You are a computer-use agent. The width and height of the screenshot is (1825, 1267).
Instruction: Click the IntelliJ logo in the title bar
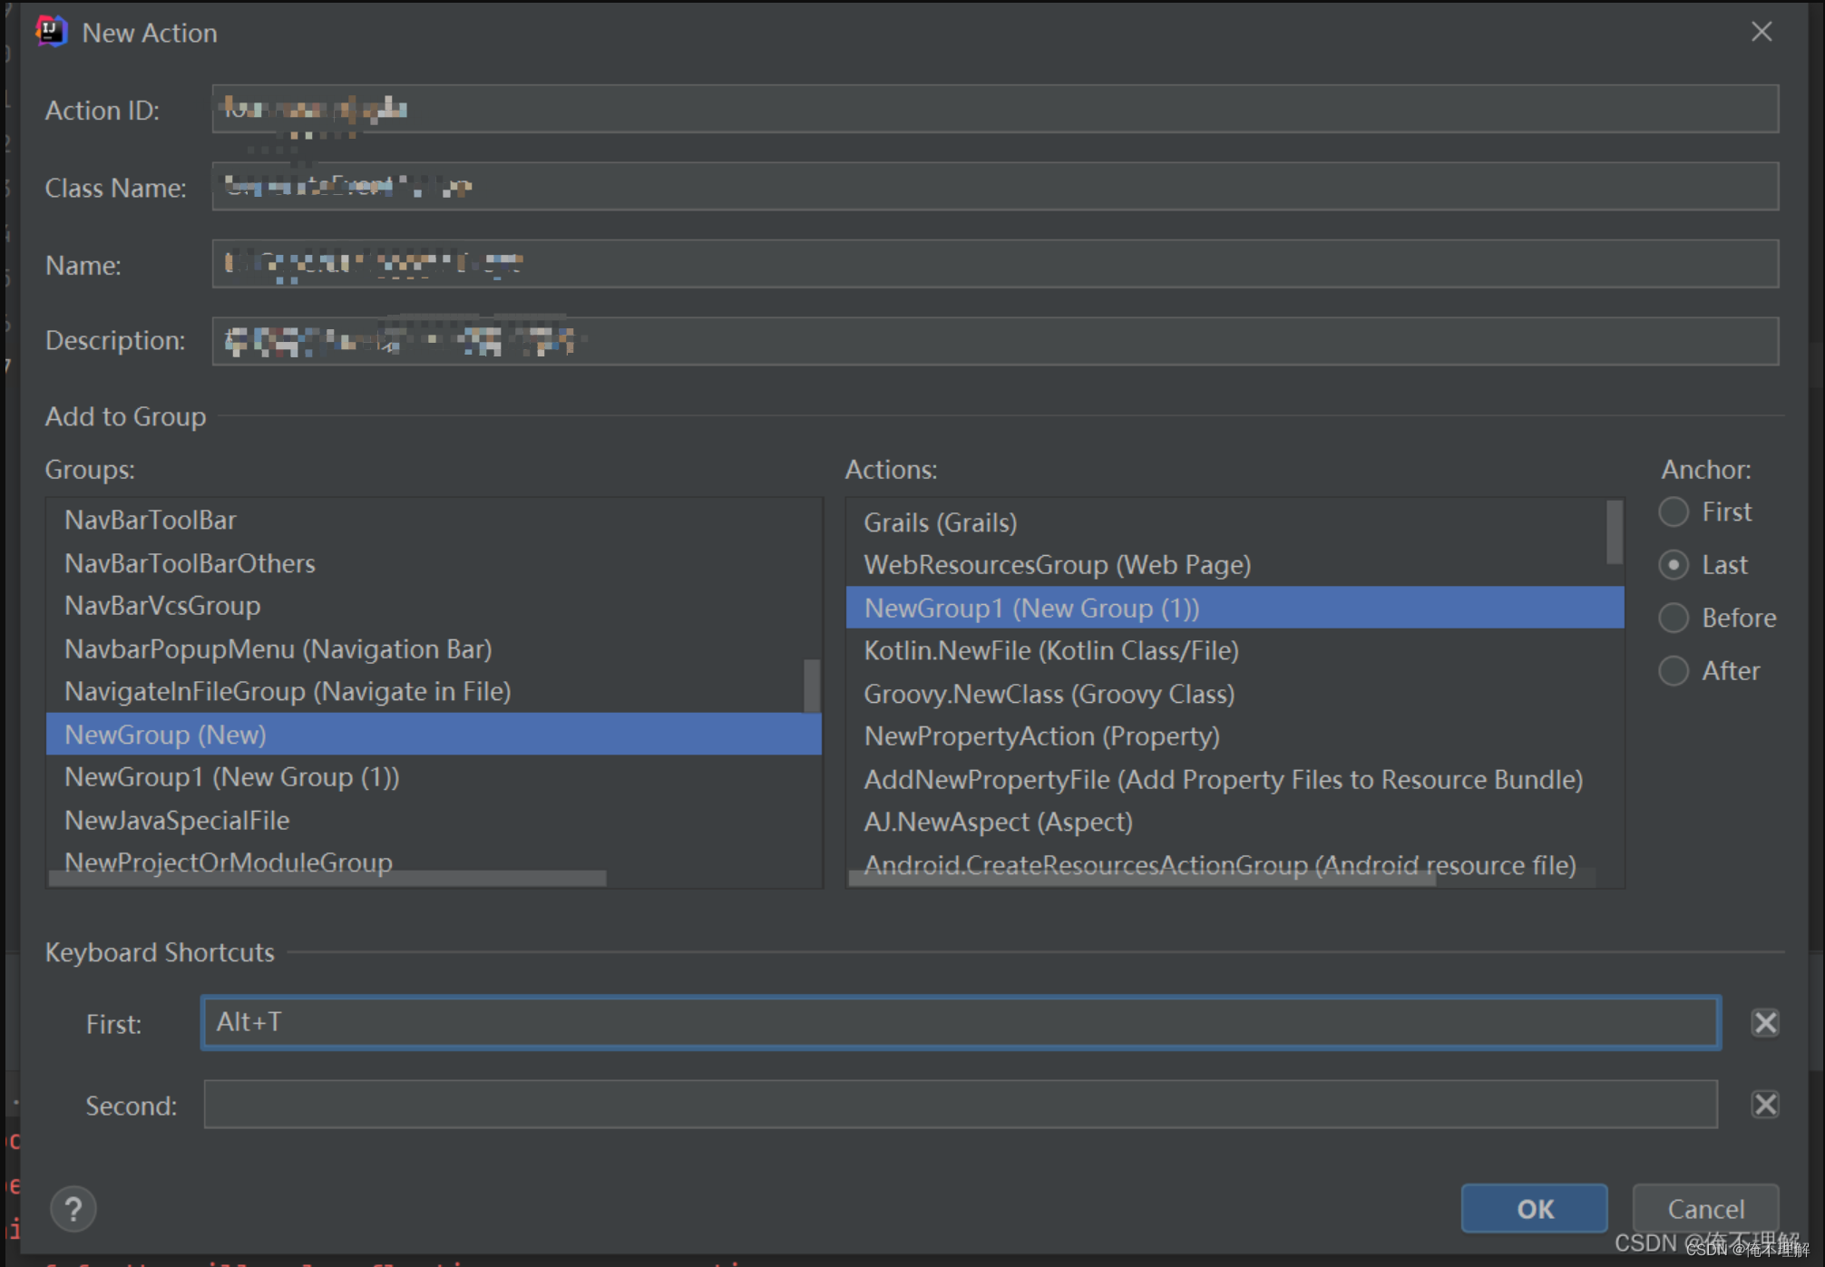(52, 32)
